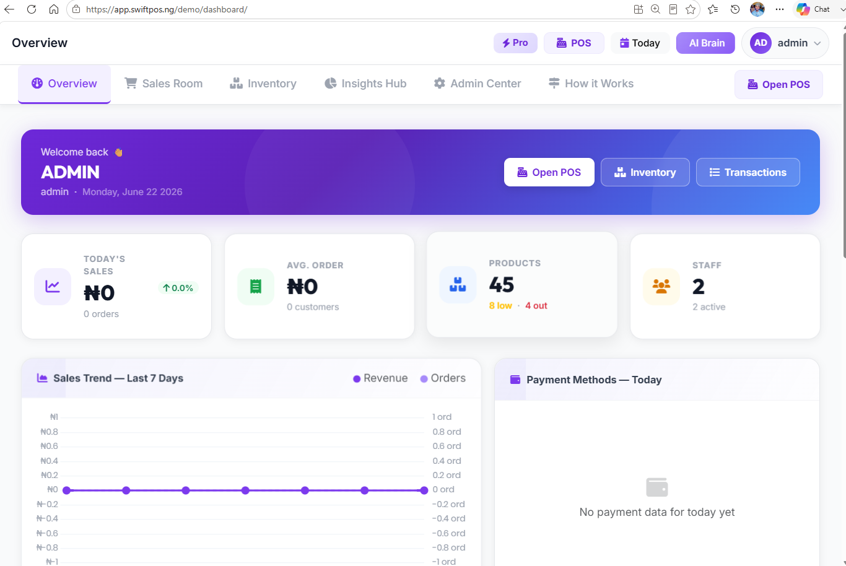
Task: Open browser settings ellipsis menu
Action: 780,9
